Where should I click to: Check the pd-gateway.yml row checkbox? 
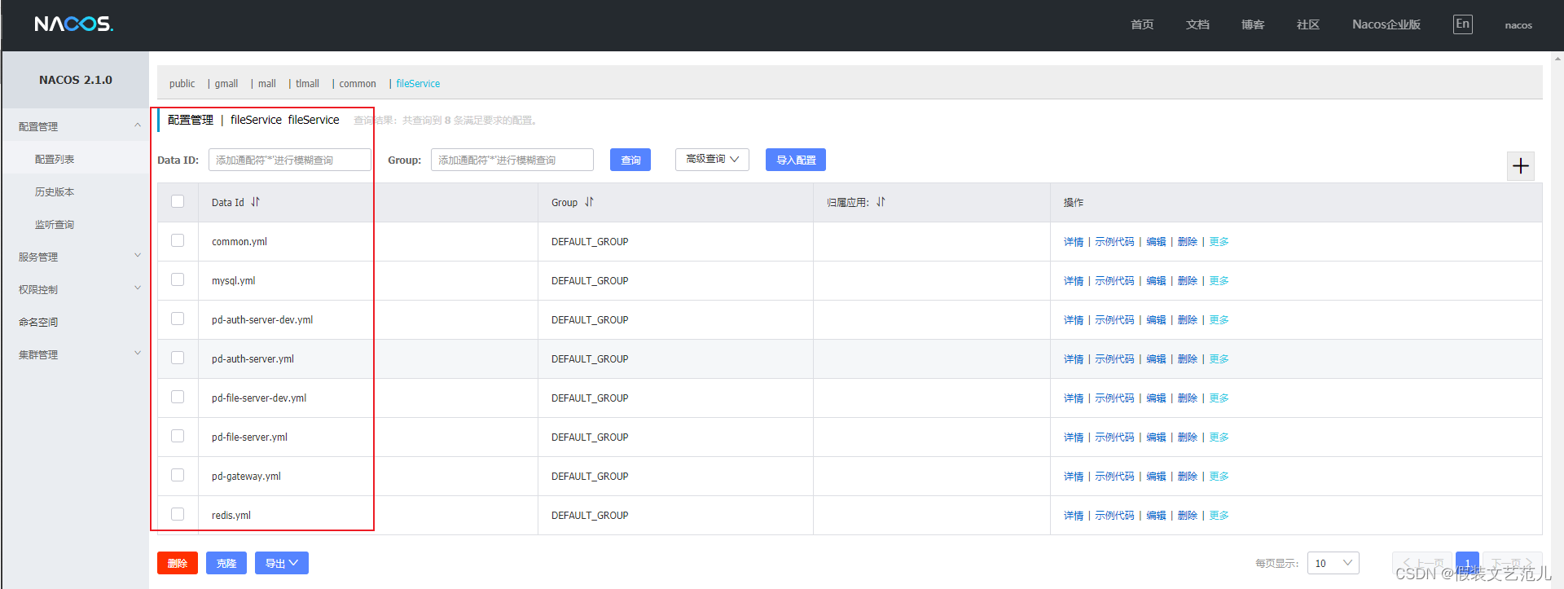178,475
